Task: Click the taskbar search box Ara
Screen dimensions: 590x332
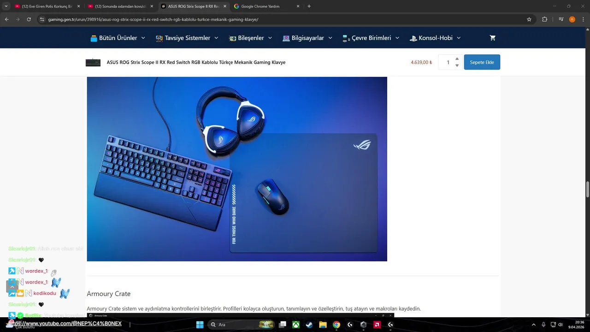Action: 242,325
